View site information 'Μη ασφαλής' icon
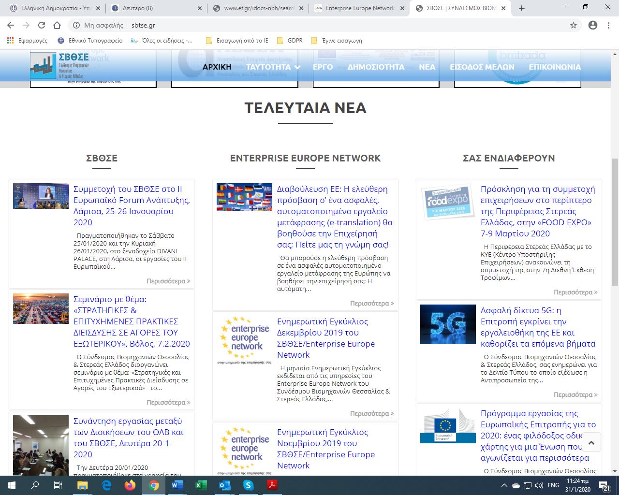Image resolution: width=619 pixels, height=495 pixels. (76, 25)
